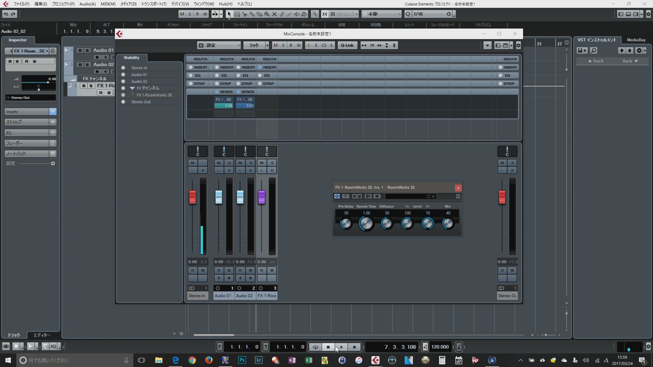Click the transport Record button

[x=354, y=347]
